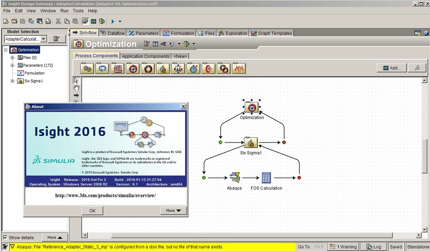430x251 pixels.
Task: Click the 3DS logo button next to Add
Action: (x=417, y=68)
